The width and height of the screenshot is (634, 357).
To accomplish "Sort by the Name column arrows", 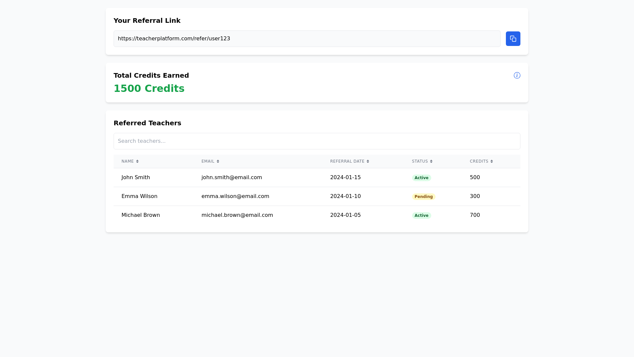I will pyautogui.click(x=137, y=161).
